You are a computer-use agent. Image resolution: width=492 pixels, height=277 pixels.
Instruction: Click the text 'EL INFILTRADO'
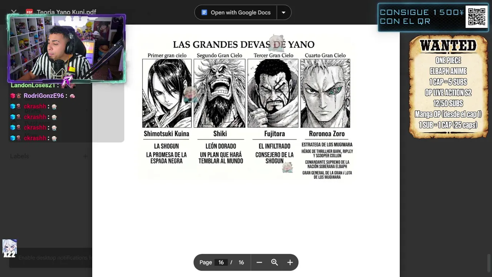[x=274, y=146]
